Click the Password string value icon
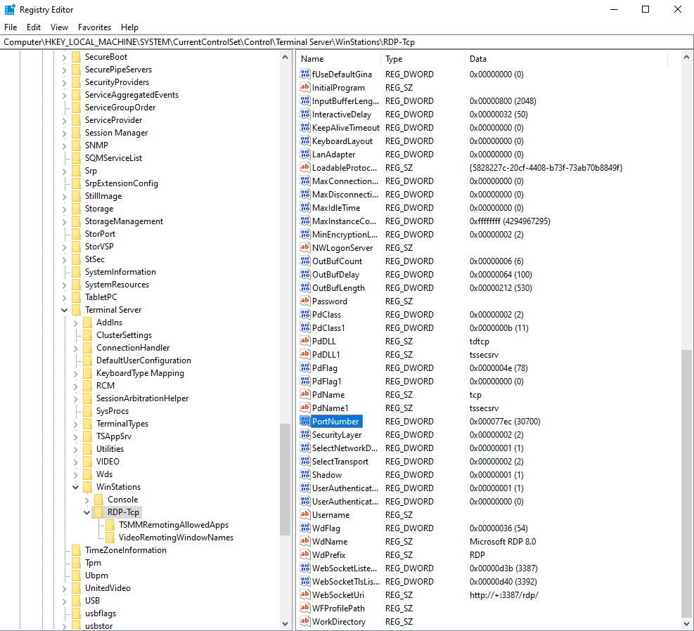Image resolution: width=694 pixels, height=631 pixels. click(304, 301)
